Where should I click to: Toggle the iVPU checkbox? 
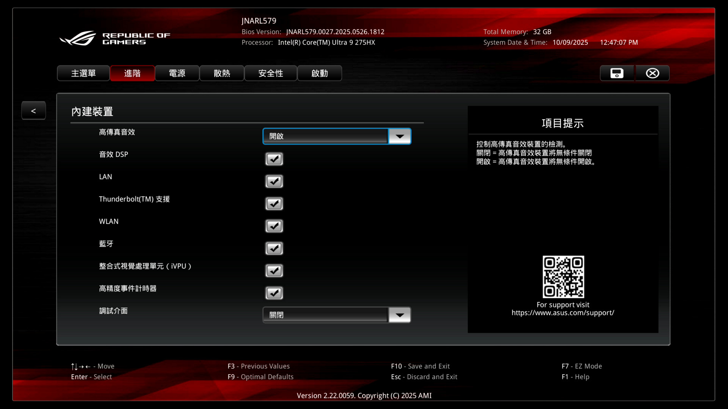(274, 271)
